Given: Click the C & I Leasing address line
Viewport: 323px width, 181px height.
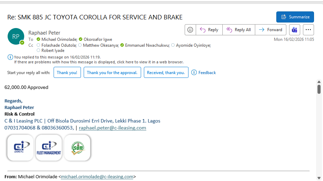Looking at the screenshot, I should click(x=82, y=121).
